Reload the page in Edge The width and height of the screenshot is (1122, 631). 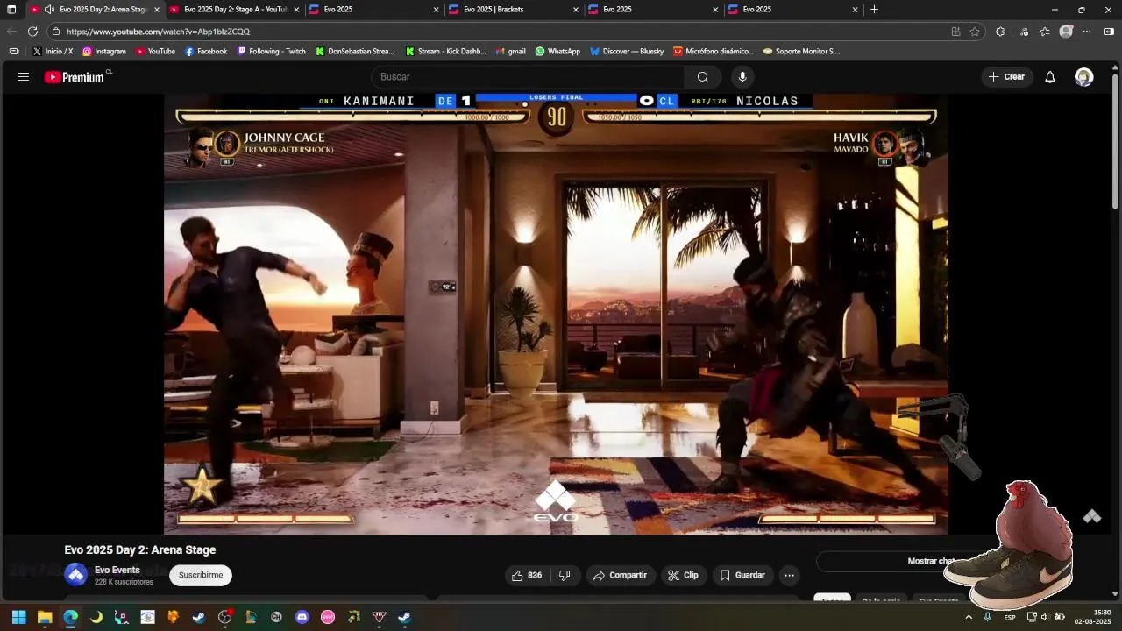tap(32, 32)
